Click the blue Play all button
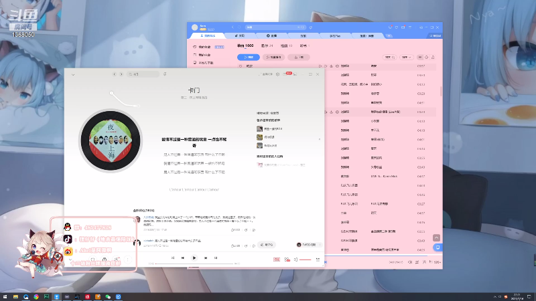The image size is (536, 301). tap(249, 58)
